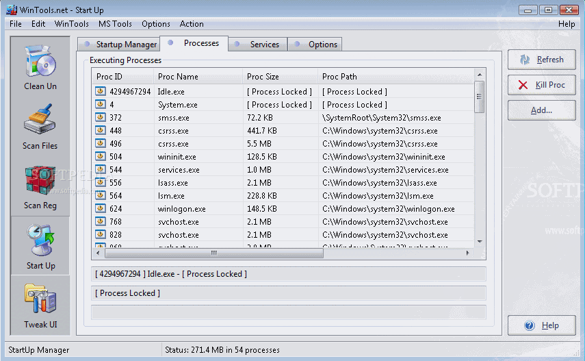Select the lsm.exe process name

pyautogui.click(x=171, y=196)
